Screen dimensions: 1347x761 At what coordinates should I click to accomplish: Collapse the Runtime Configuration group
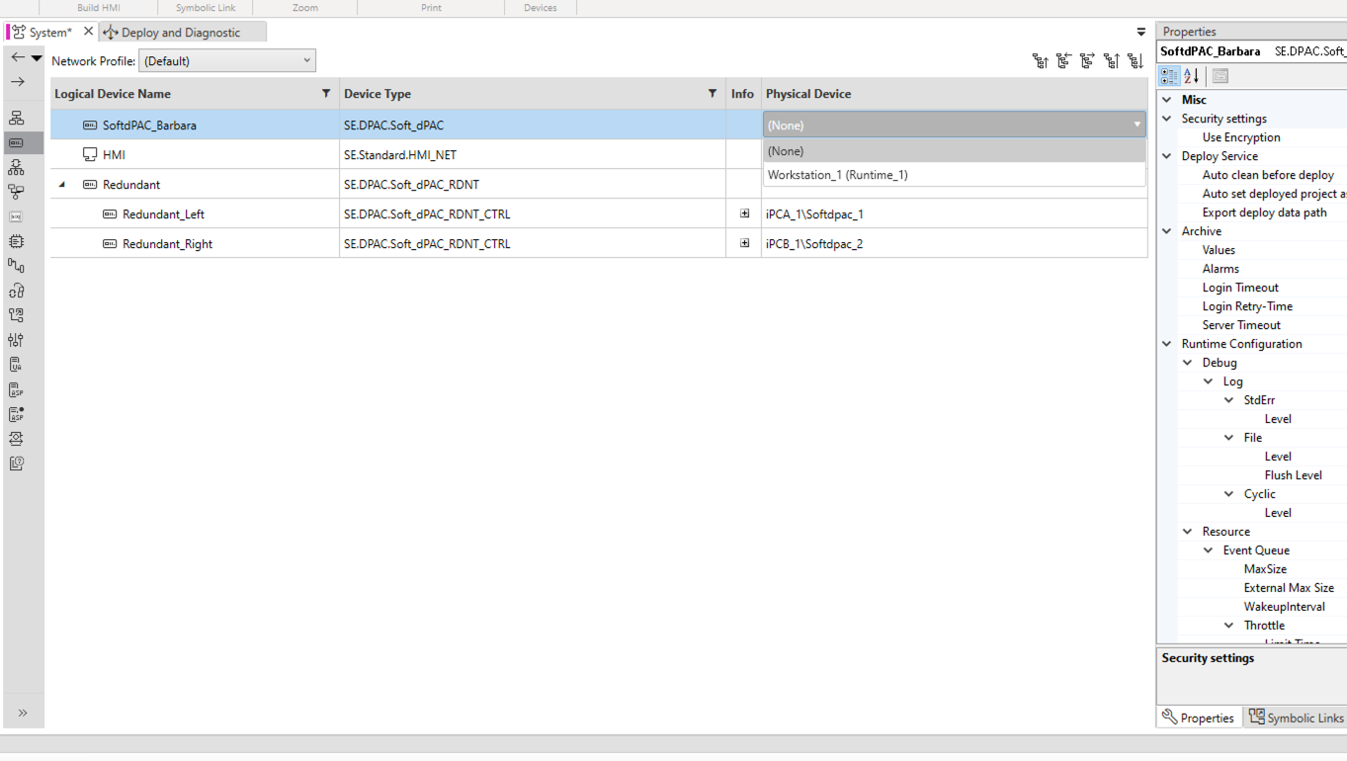click(1167, 344)
